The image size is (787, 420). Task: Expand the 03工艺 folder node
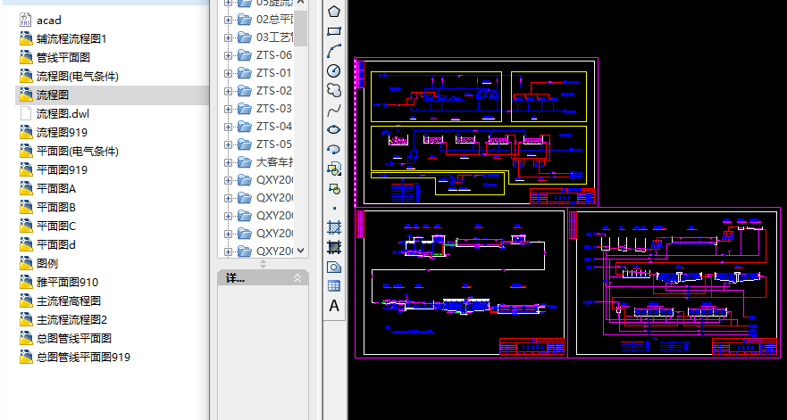coord(228,37)
